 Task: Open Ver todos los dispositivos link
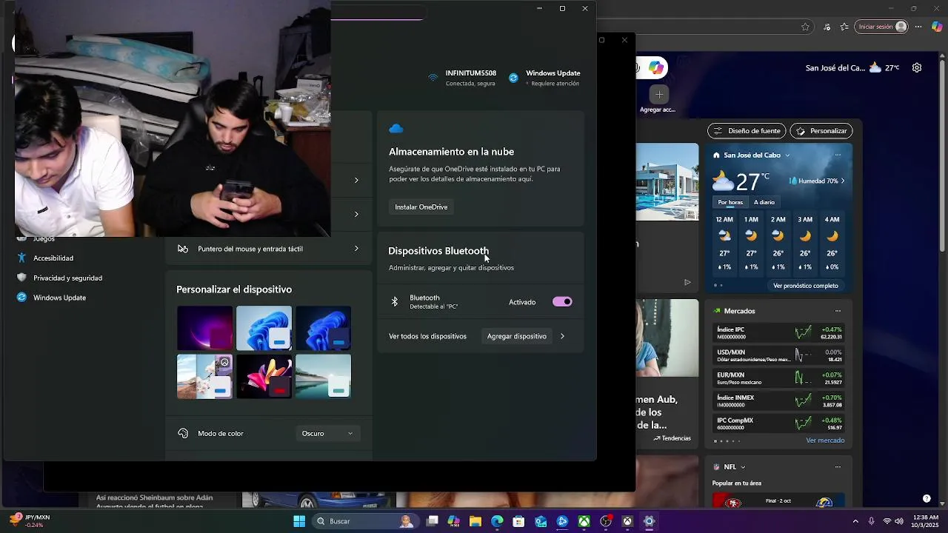coord(427,336)
